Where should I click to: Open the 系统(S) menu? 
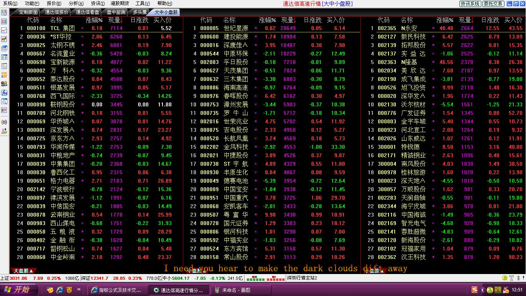pyautogui.click(x=10, y=3)
